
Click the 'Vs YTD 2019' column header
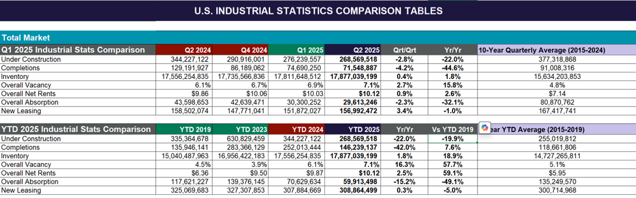453,129
